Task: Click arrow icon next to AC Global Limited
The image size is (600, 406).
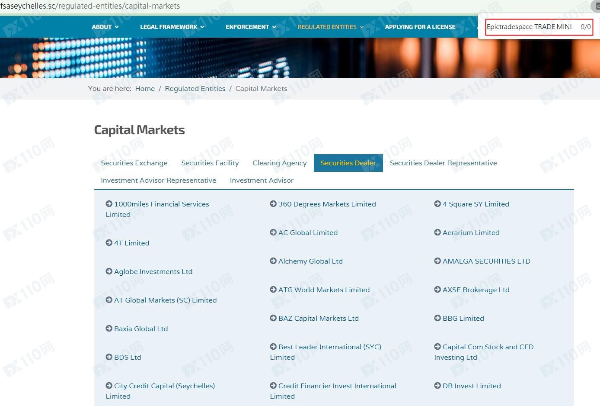Action: point(273,232)
